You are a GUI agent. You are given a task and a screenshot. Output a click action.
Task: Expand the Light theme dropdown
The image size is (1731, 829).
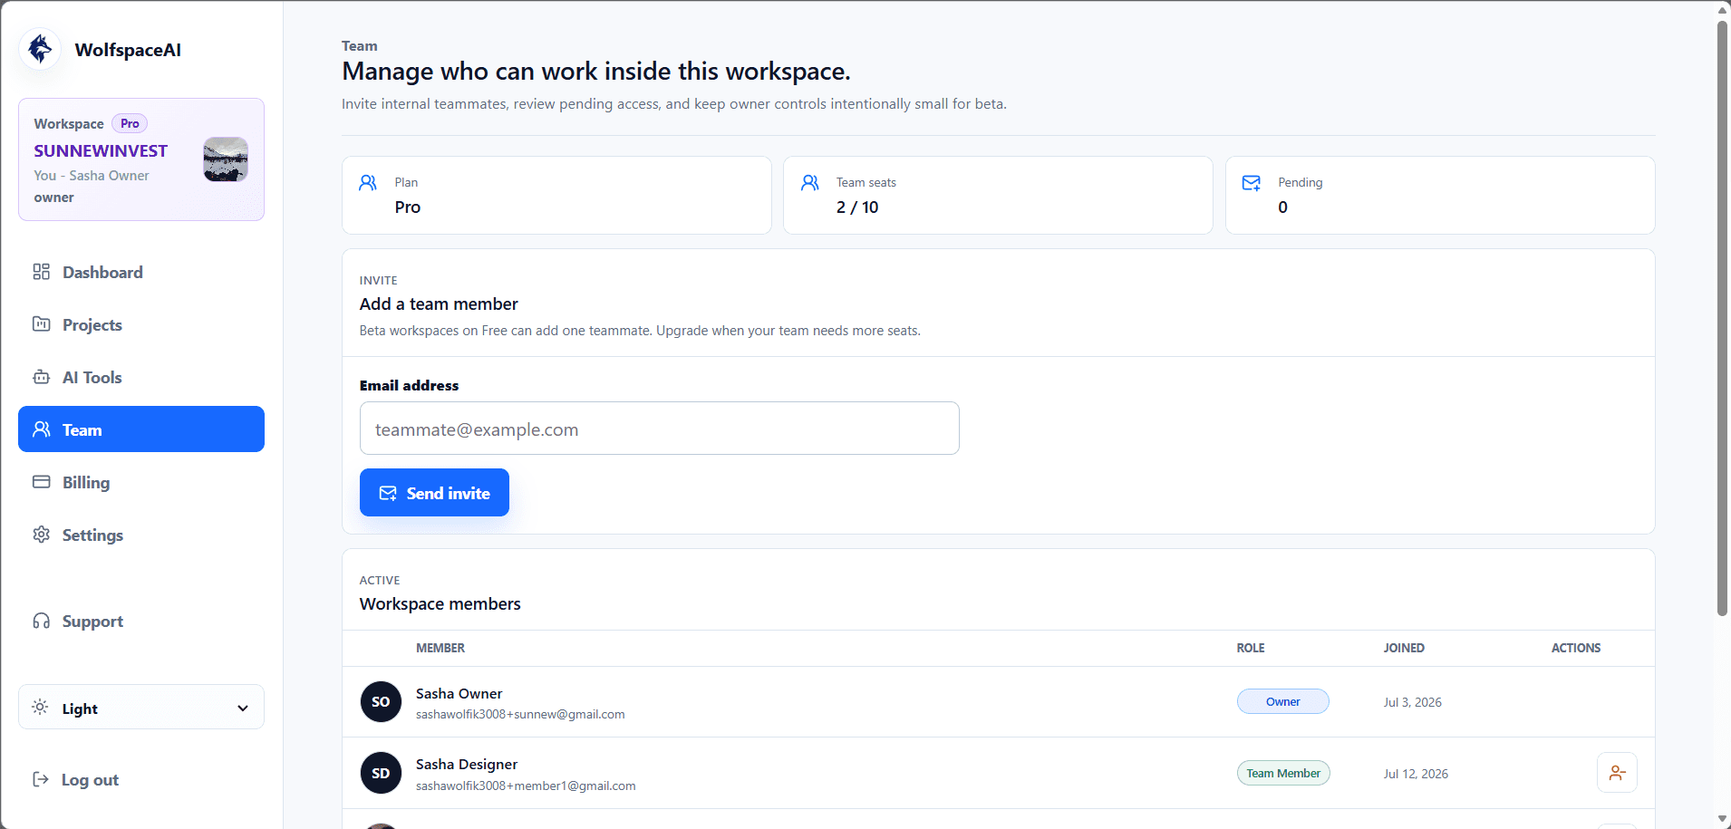tap(141, 708)
